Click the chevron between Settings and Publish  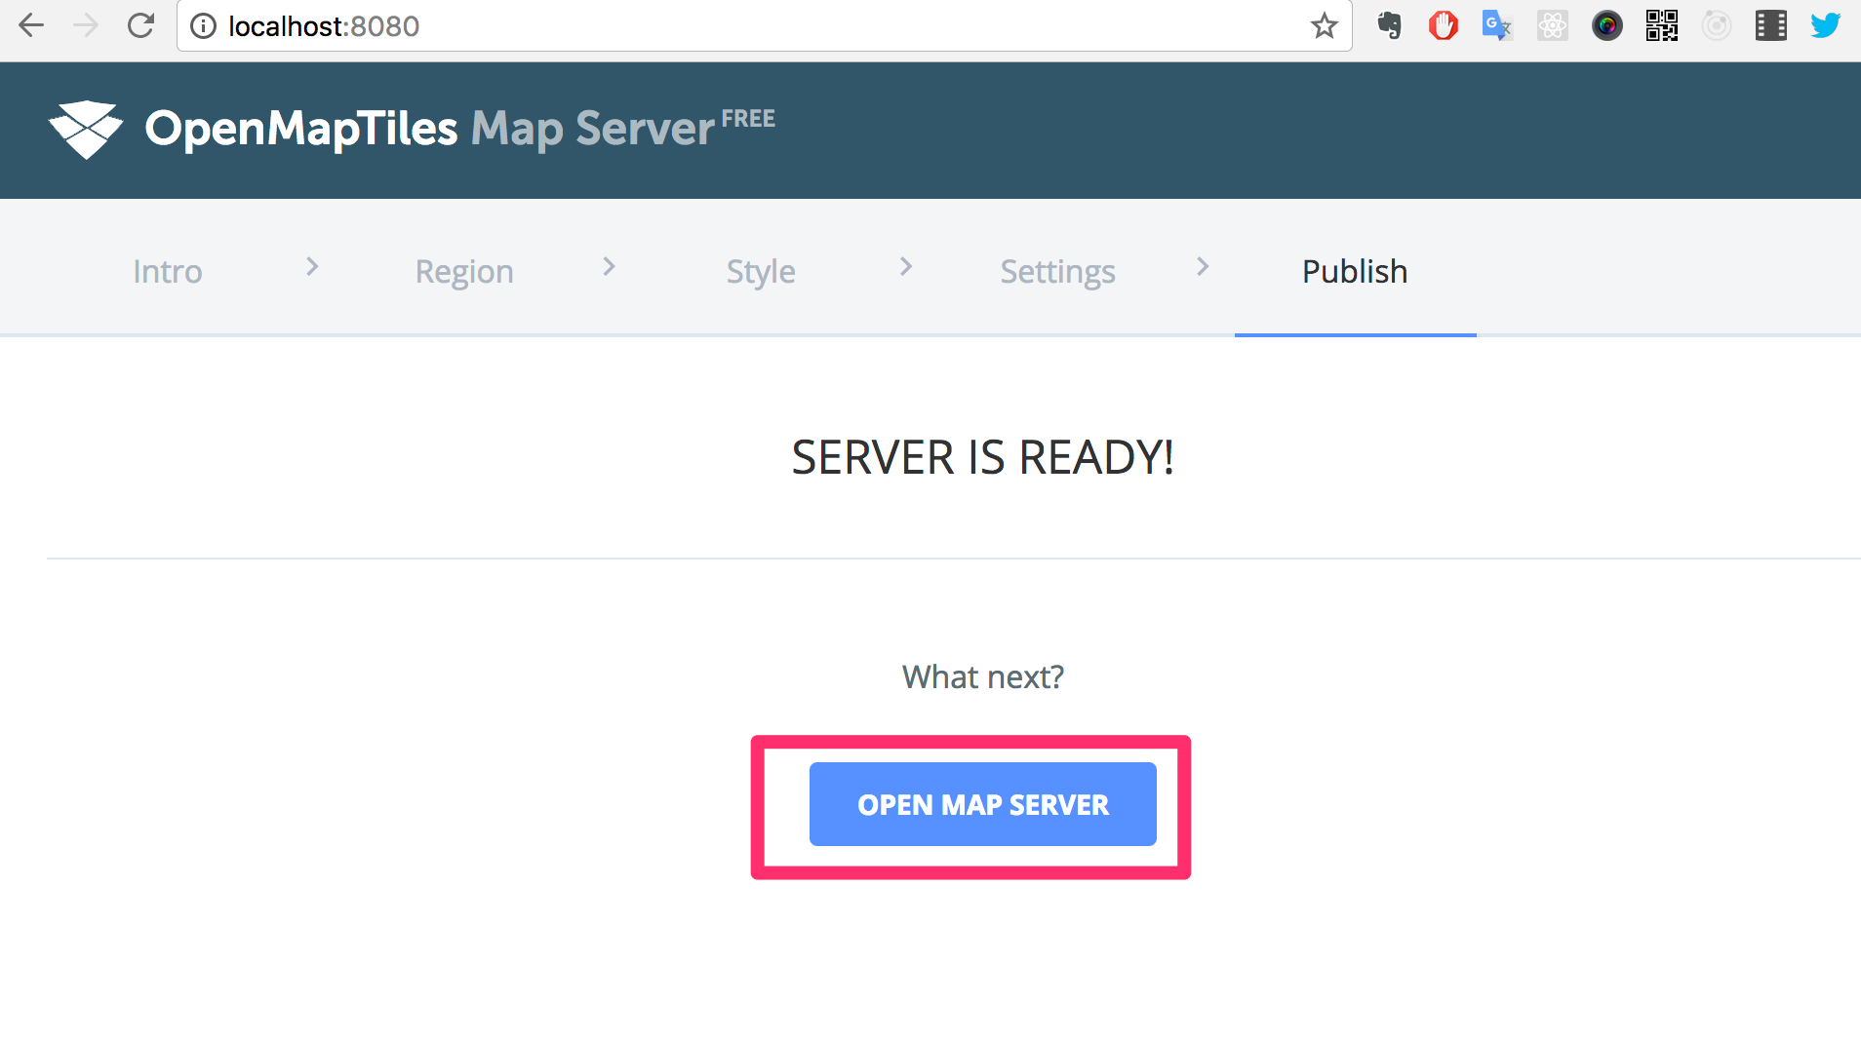click(x=1203, y=266)
